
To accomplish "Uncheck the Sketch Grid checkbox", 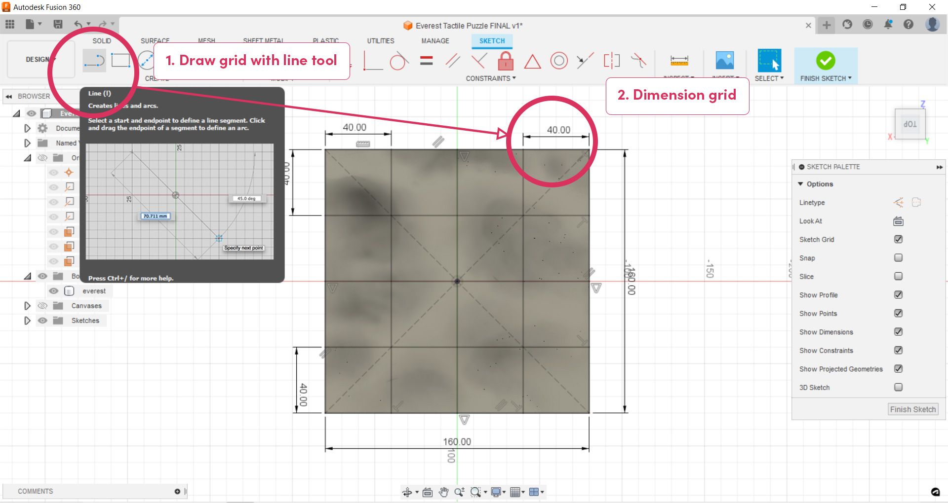I will pos(898,239).
